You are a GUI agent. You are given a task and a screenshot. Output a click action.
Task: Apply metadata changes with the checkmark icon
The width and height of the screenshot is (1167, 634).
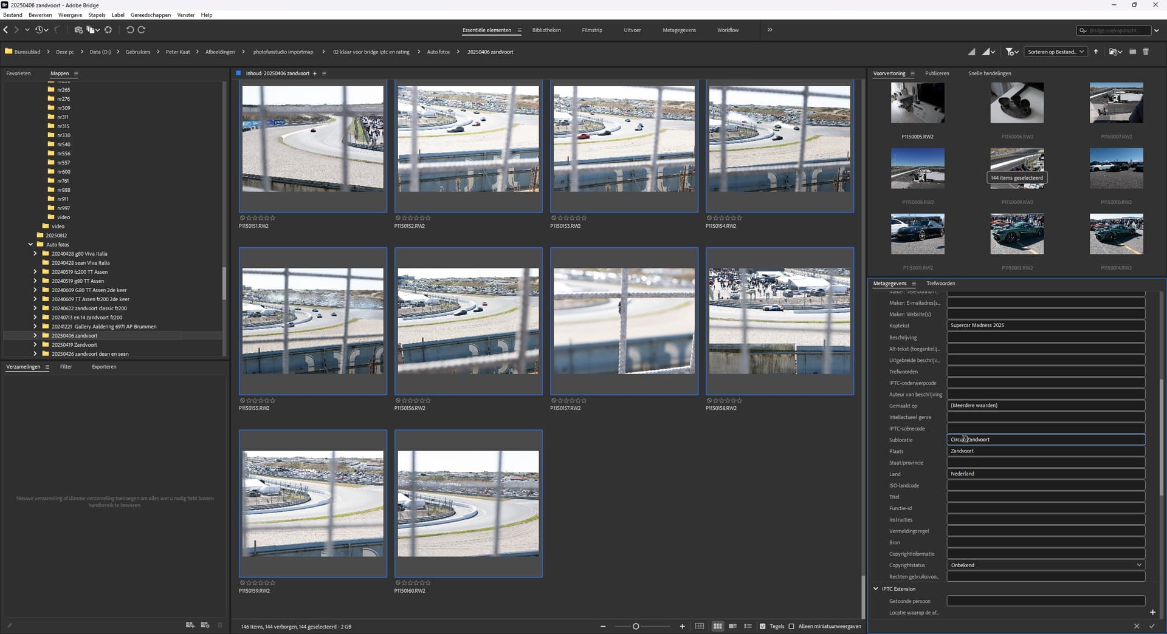pos(1152,626)
